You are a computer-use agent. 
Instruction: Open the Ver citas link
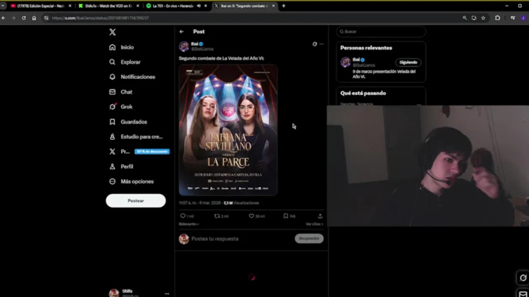point(314,224)
